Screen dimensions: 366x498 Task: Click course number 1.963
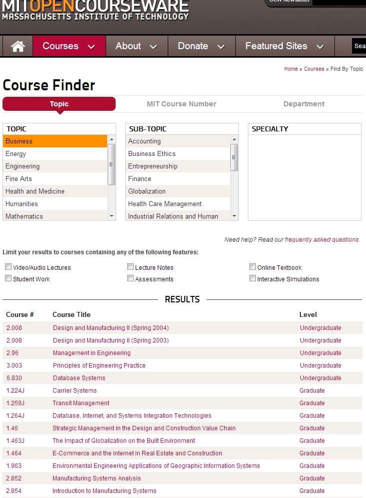(x=14, y=466)
